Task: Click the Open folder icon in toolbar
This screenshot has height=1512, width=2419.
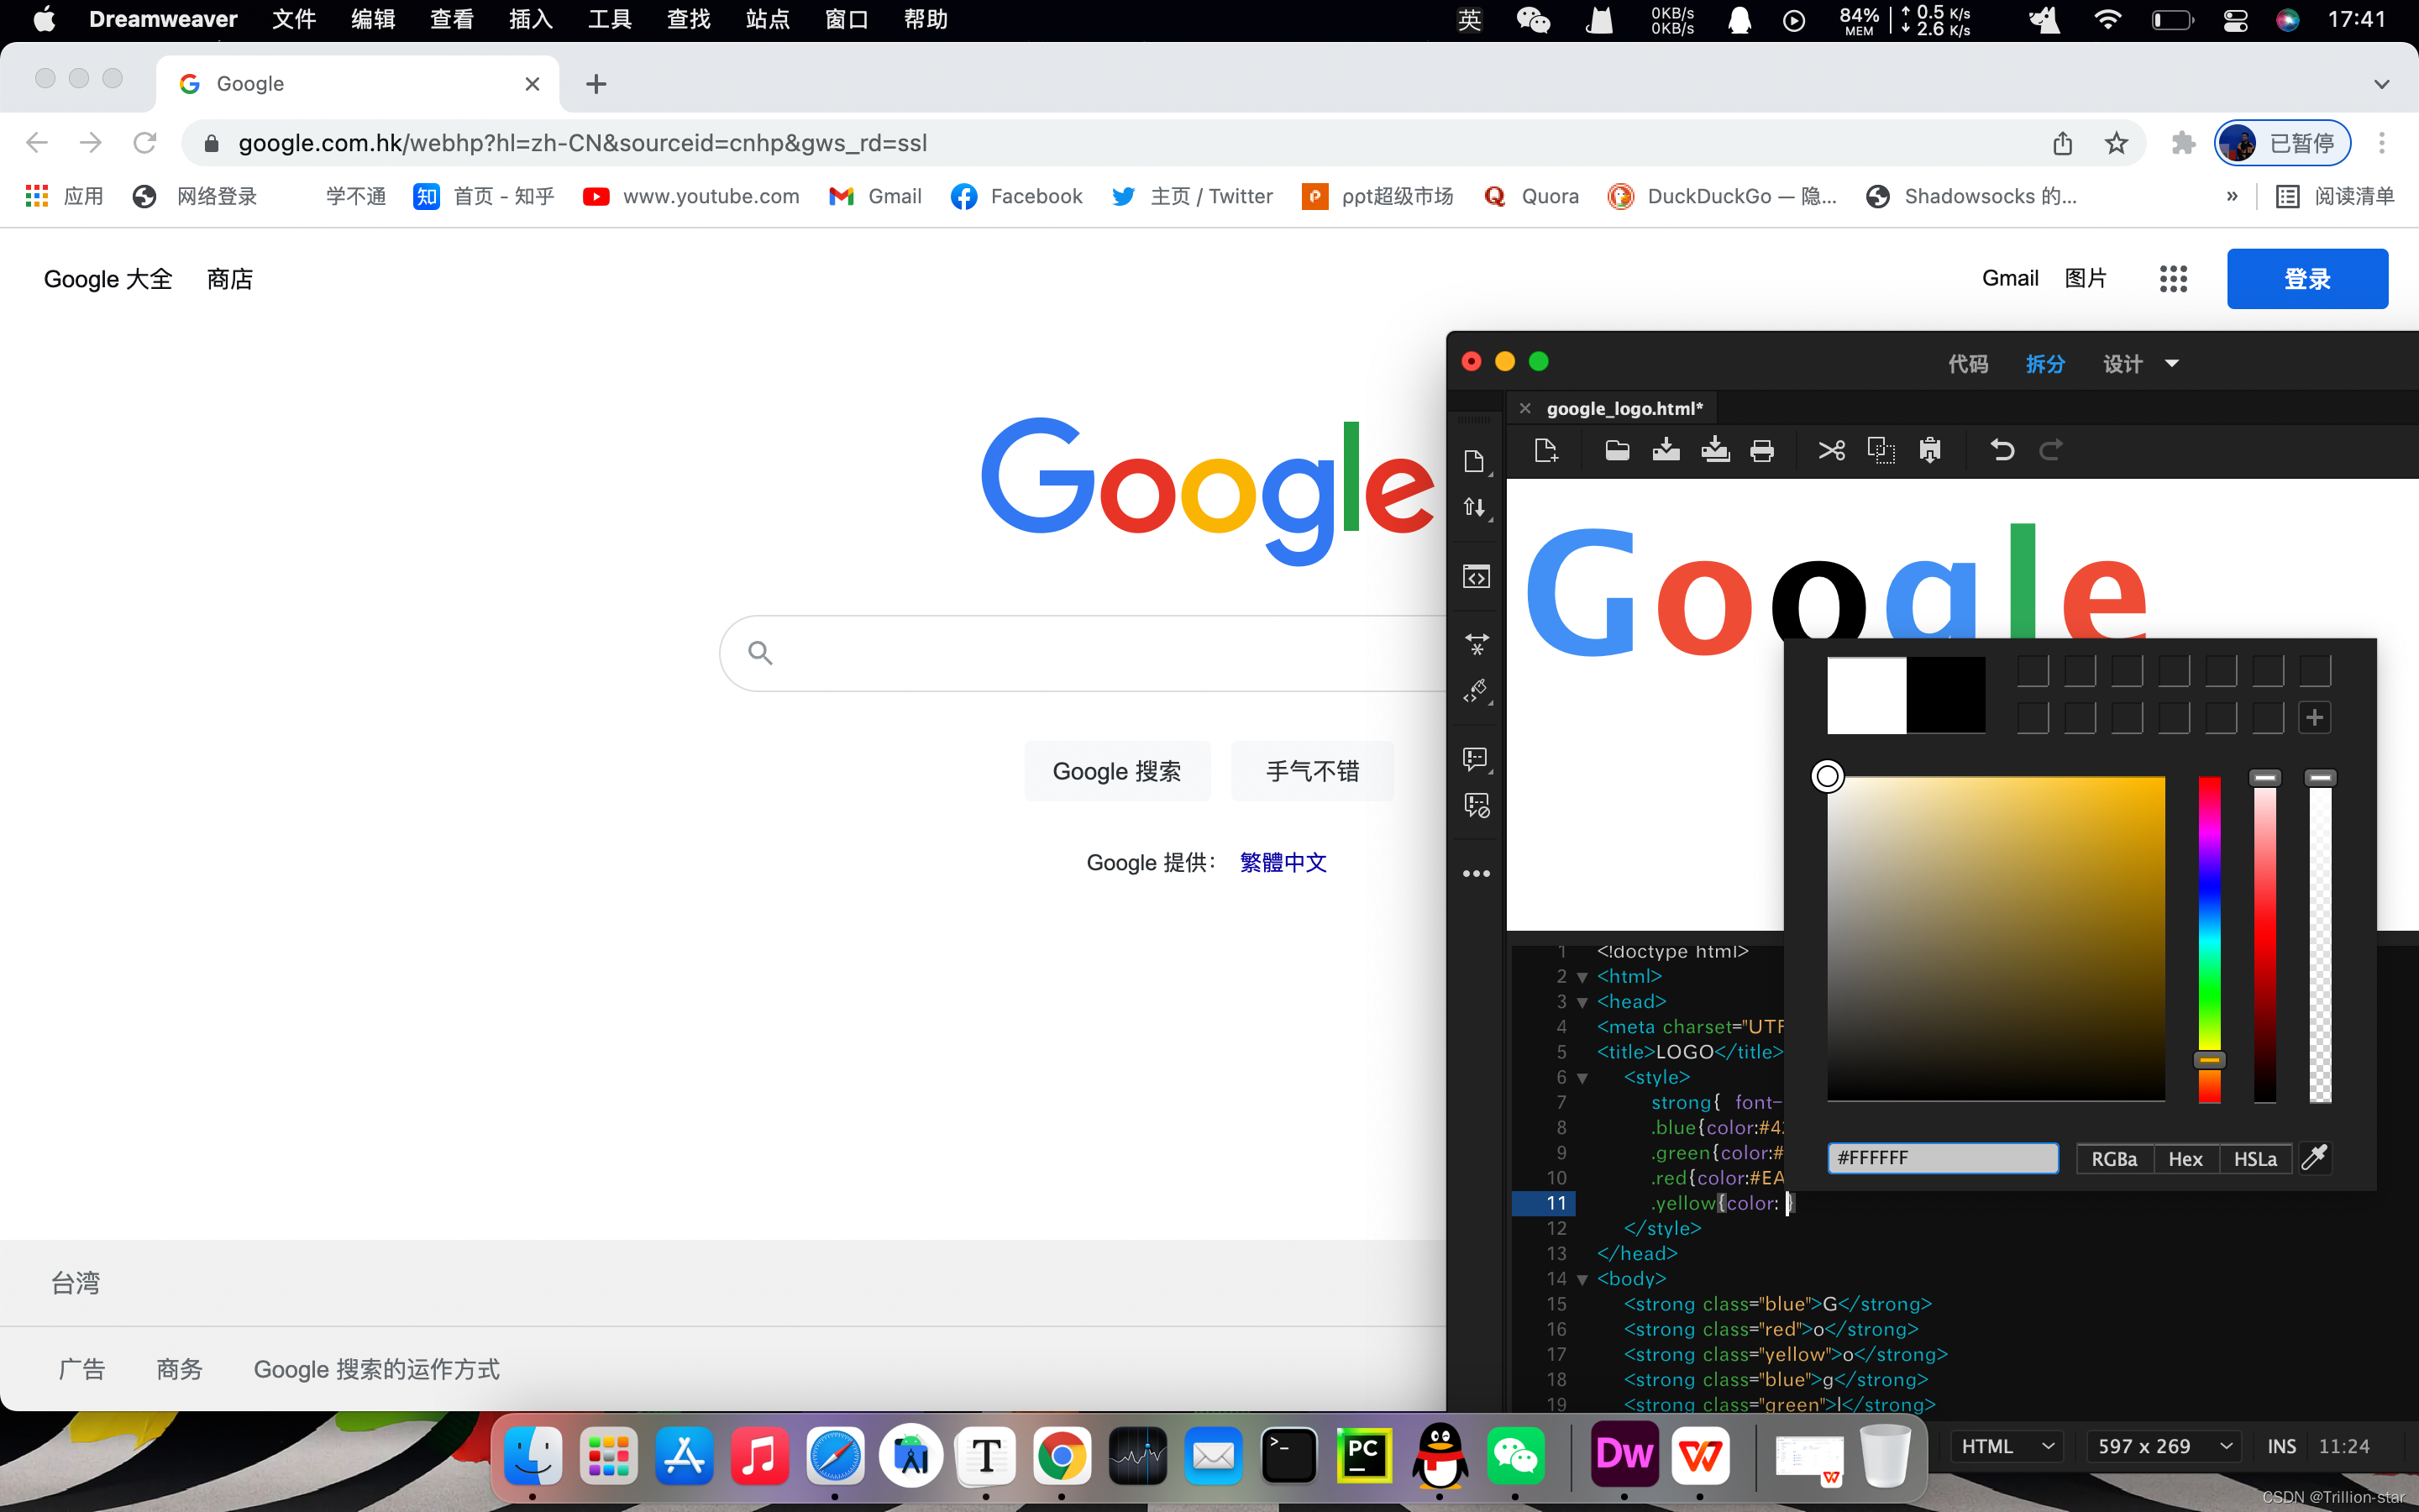Action: click(x=1616, y=450)
